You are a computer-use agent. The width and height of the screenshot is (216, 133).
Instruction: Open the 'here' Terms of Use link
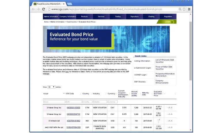pos(67,72)
